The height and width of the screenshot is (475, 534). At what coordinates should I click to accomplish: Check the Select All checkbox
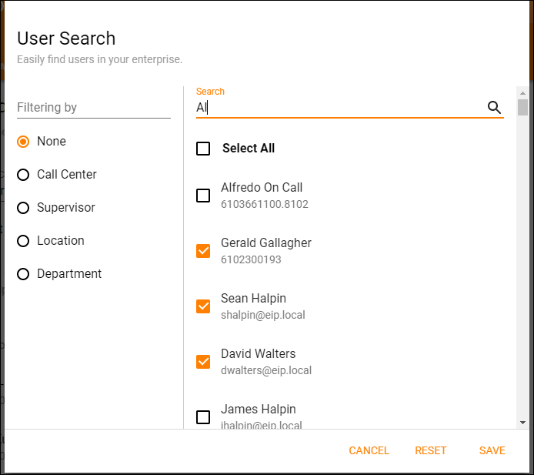coord(203,149)
